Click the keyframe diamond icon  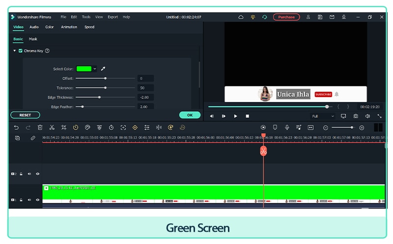pyautogui.click(x=135, y=127)
